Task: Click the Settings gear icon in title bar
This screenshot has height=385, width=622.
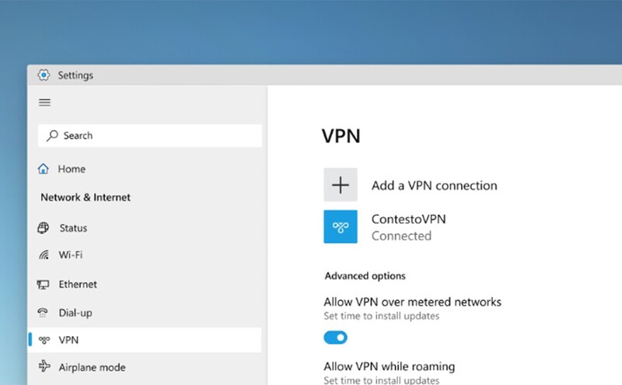Action: click(x=44, y=75)
